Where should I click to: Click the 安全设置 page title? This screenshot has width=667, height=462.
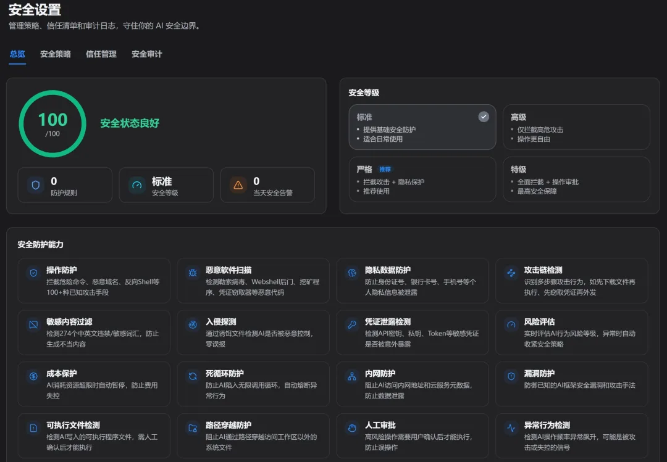point(35,9)
